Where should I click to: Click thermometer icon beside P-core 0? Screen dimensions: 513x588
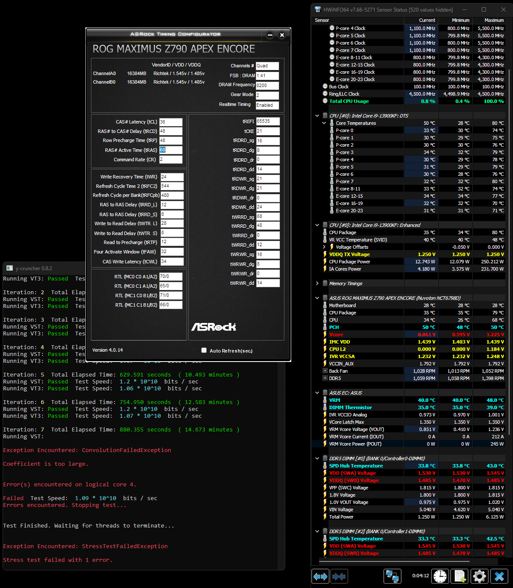tap(332, 130)
